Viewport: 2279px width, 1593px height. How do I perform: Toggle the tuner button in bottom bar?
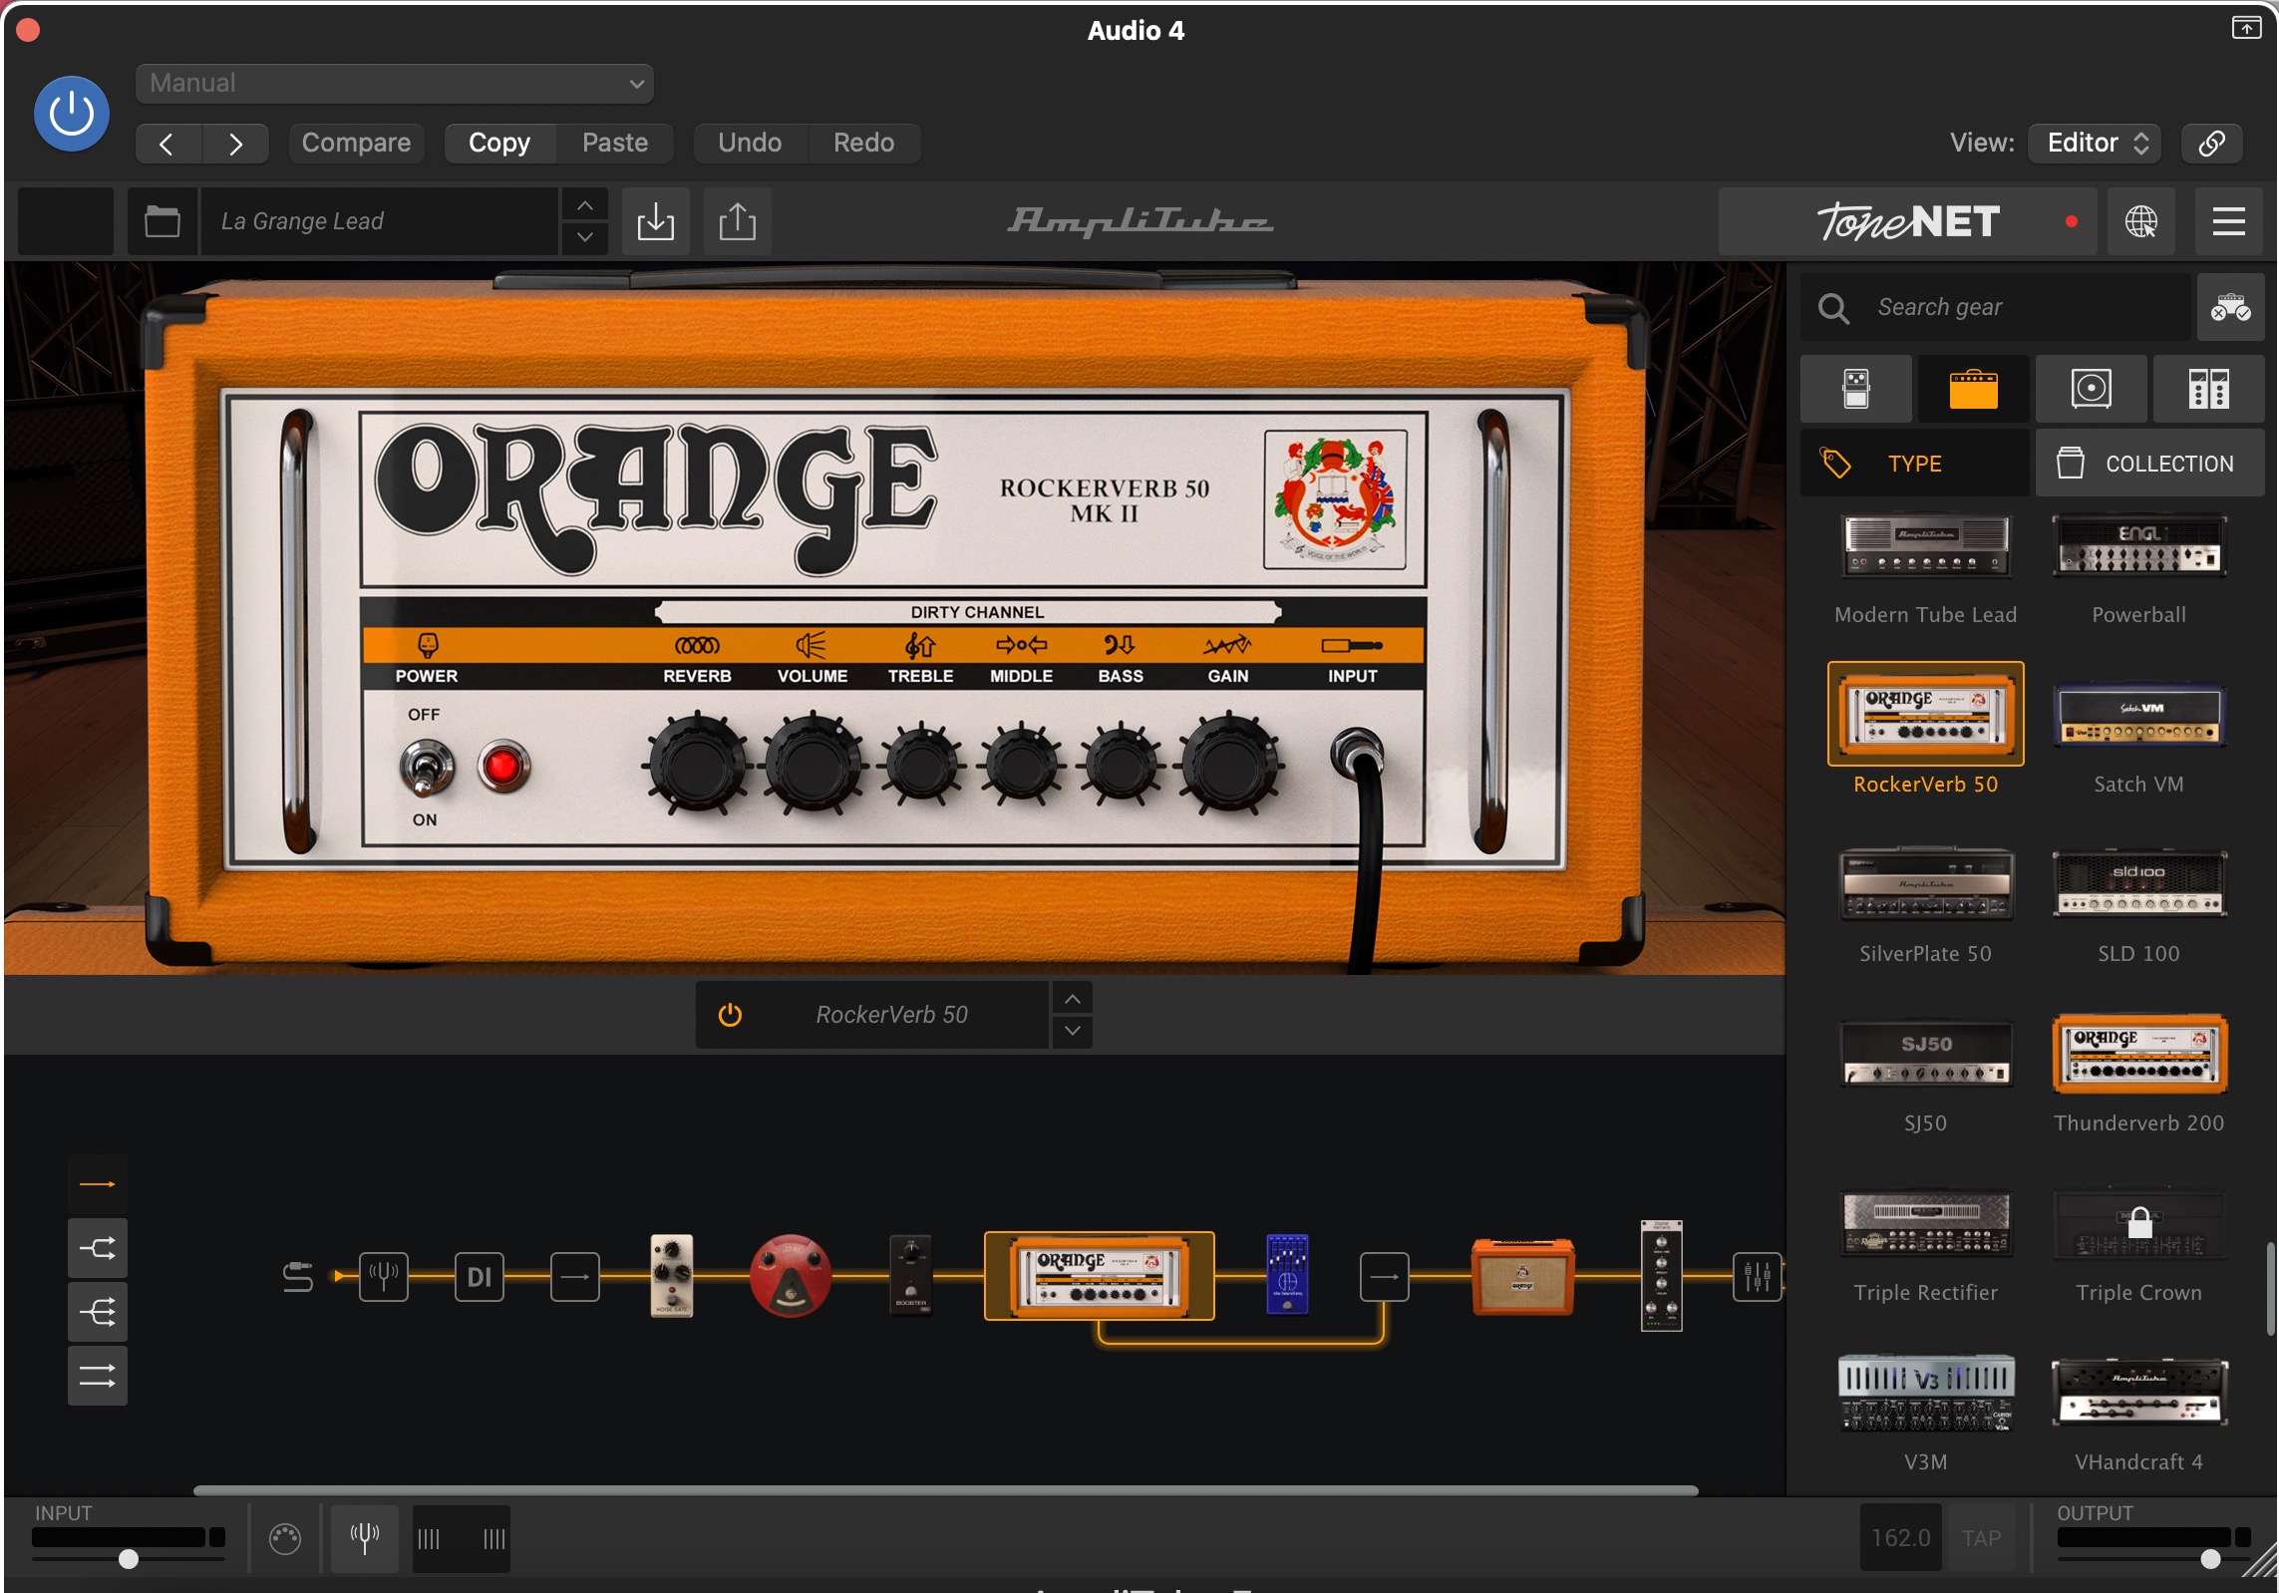pos(365,1538)
